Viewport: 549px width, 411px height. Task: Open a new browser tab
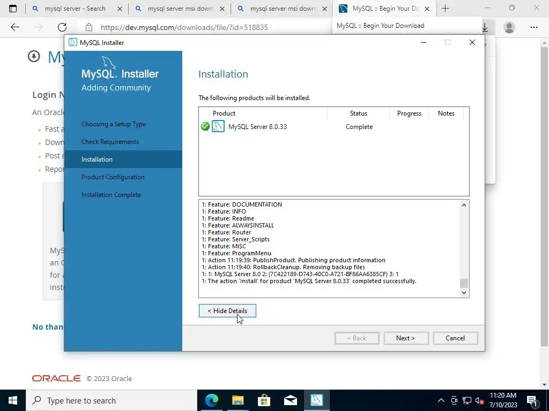pos(445,9)
